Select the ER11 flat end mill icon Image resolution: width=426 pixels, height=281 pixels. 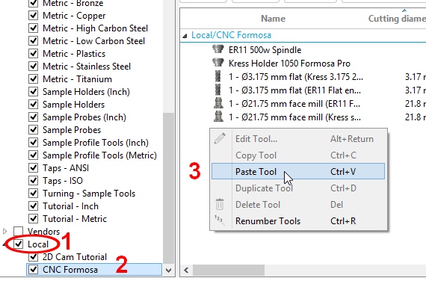218,90
